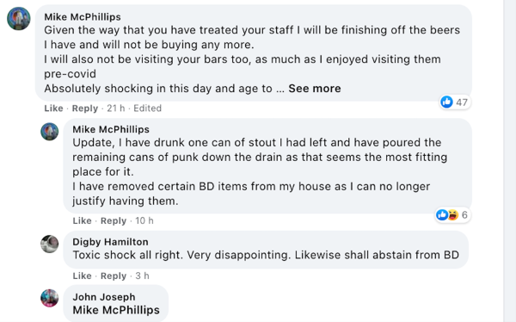Image resolution: width=516 pixels, height=322 pixels.
Task: Open the 3 h timestamp link
Action: pyautogui.click(x=142, y=276)
